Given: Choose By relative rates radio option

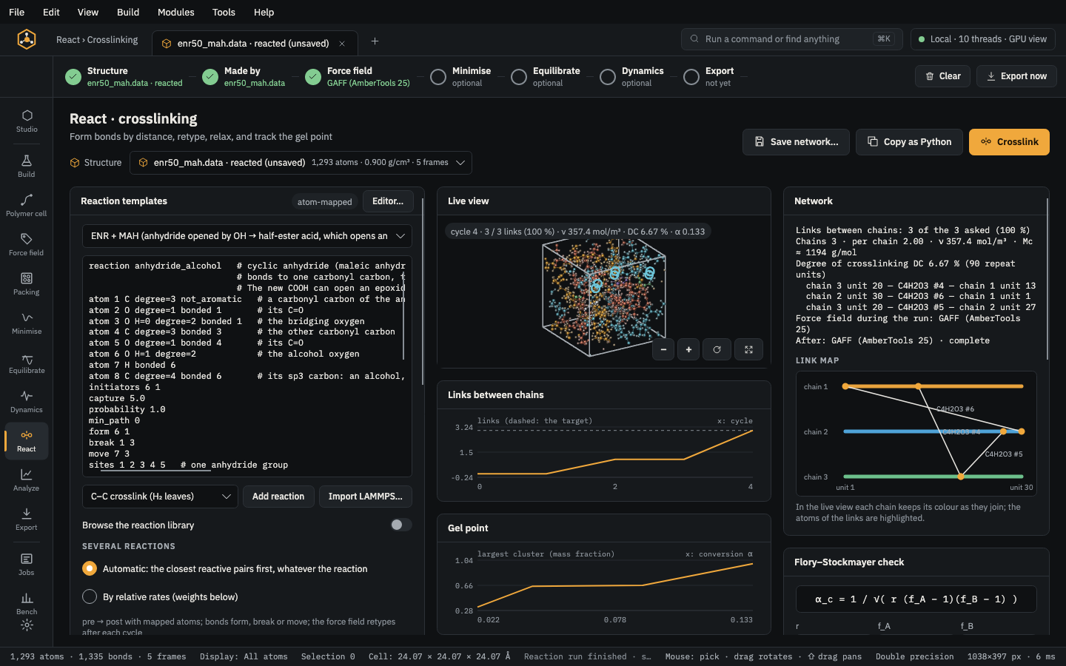Looking at the screenshot, I should [90, 596].
